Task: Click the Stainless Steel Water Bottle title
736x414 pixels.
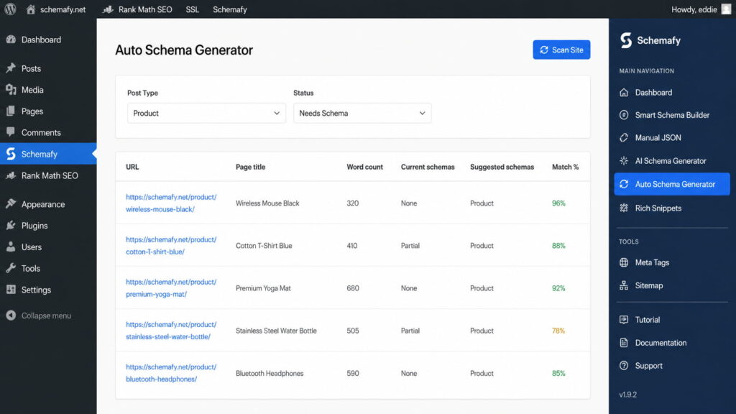Action: point(276,331)
